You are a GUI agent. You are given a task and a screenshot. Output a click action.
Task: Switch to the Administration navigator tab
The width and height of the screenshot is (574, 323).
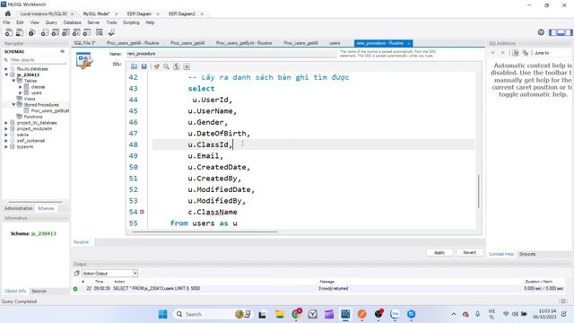19,208
